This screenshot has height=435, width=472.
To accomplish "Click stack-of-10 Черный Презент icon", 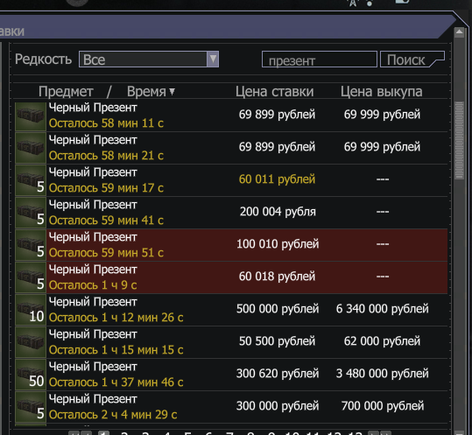I will [x=31, y=310].
